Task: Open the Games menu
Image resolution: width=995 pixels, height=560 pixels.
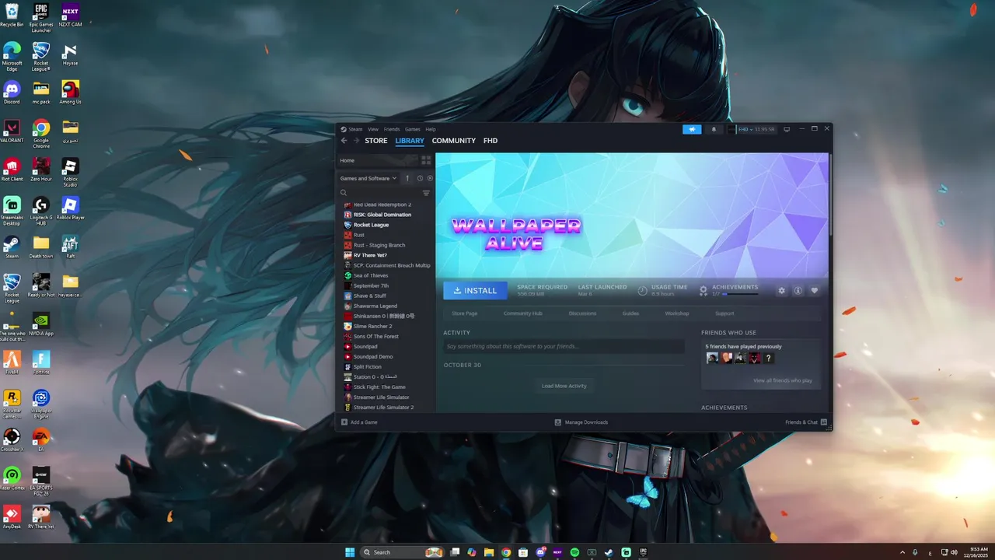Action: coord(413,129)
